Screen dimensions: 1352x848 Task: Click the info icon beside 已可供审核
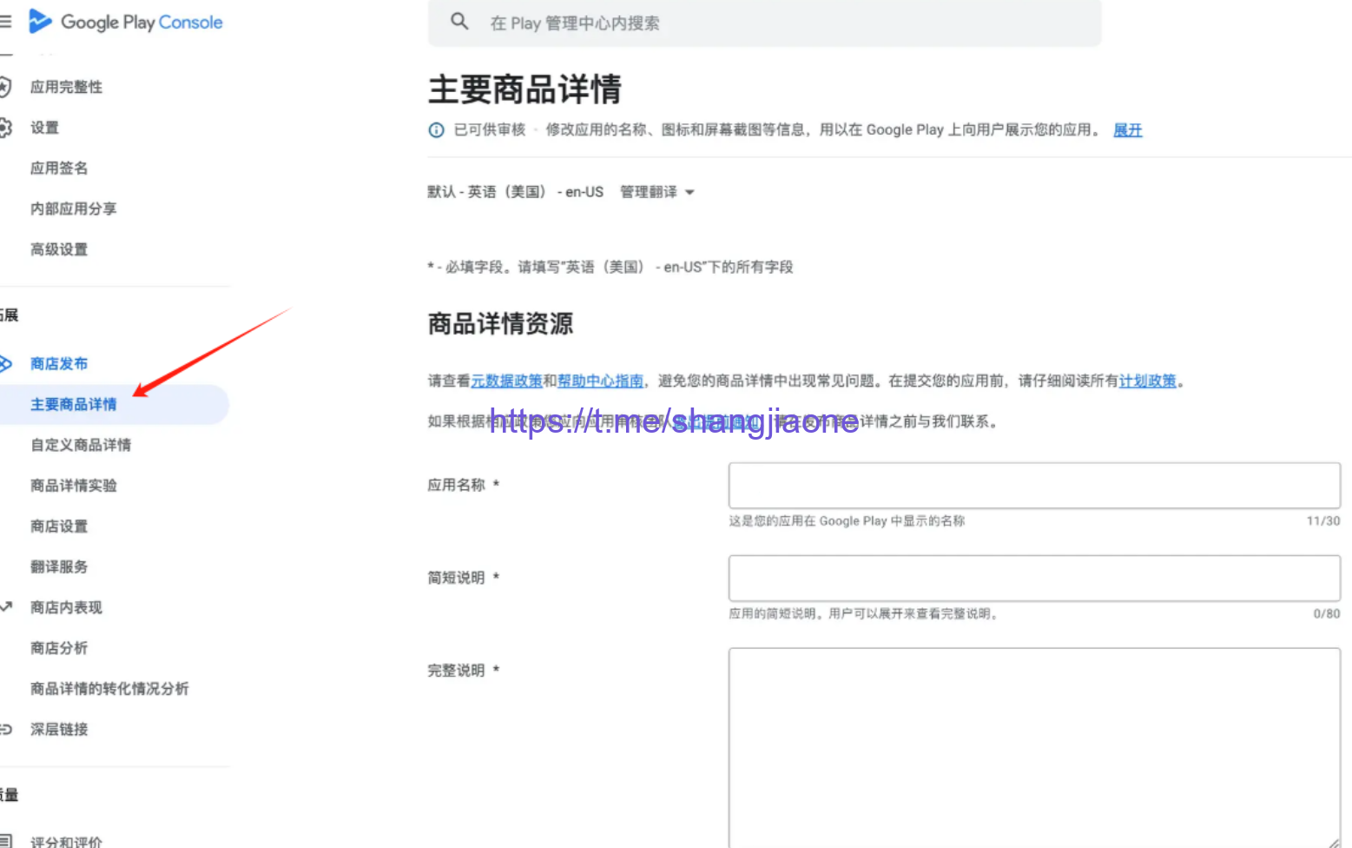click(x=436, y=130)
